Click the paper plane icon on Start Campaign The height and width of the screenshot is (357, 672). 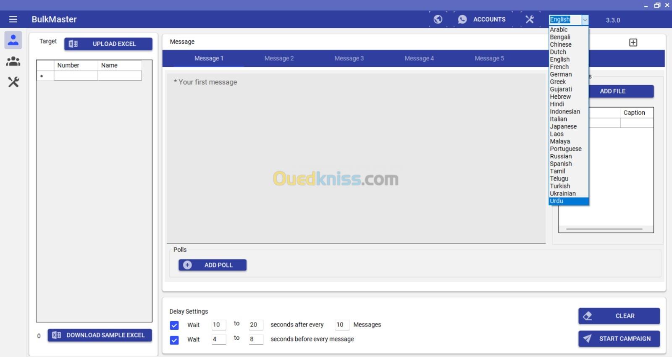point(588,339)
